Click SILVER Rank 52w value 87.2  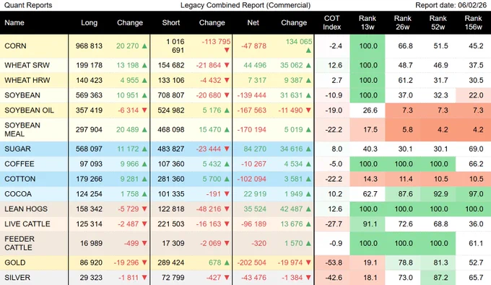click(441, 278)
